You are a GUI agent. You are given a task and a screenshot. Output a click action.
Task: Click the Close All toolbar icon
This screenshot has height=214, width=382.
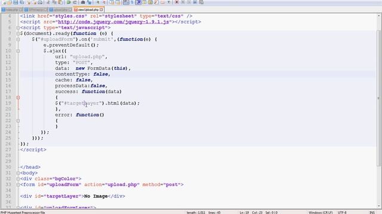tap(35, 2)
